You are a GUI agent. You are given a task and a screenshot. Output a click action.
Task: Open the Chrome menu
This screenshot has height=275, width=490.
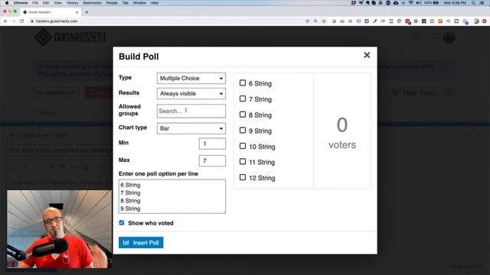pyautogui.click(x=21, y=3)
